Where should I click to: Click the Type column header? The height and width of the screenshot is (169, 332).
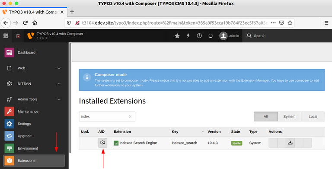click(x=253, y=131)
